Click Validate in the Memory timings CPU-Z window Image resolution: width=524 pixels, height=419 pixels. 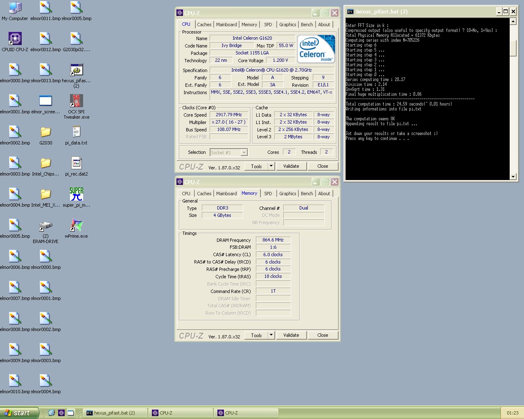(291, 335)
